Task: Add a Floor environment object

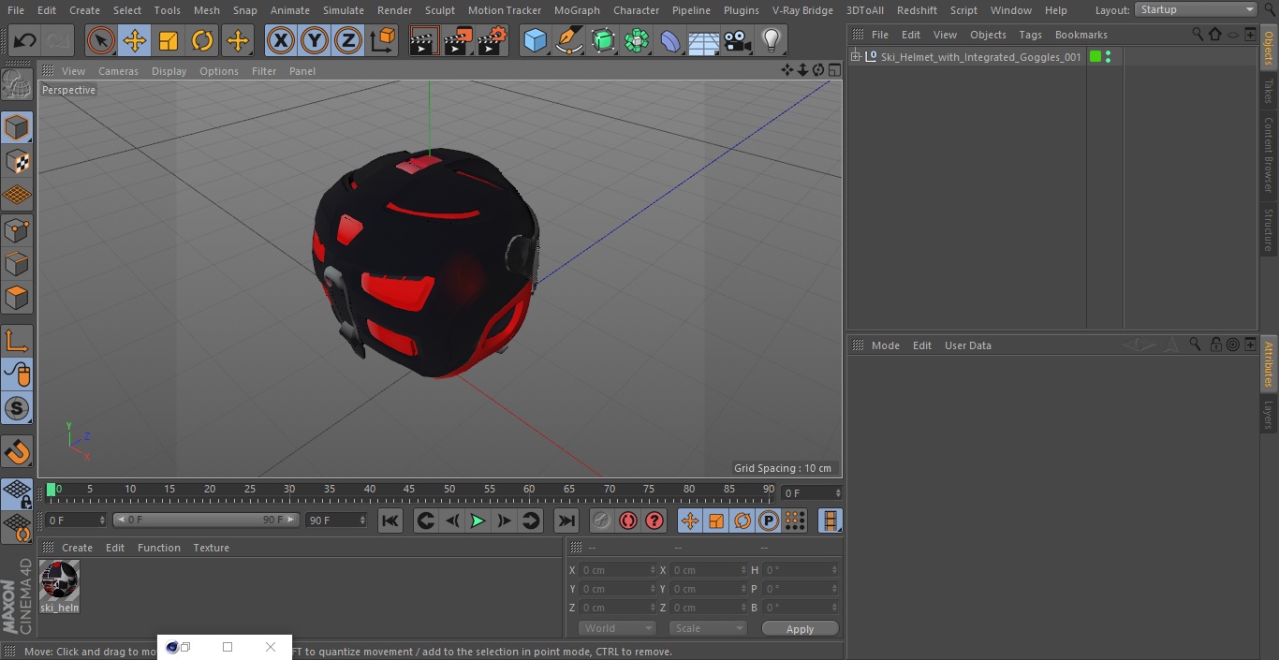Action: [x=703, y=41]
